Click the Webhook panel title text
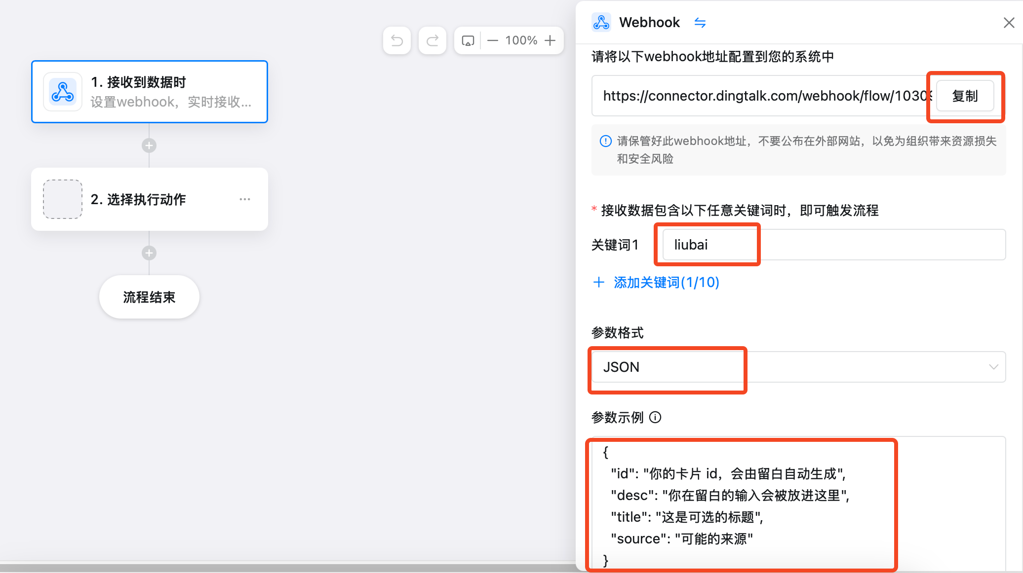The image size is (1023, 573). point(649,23)
